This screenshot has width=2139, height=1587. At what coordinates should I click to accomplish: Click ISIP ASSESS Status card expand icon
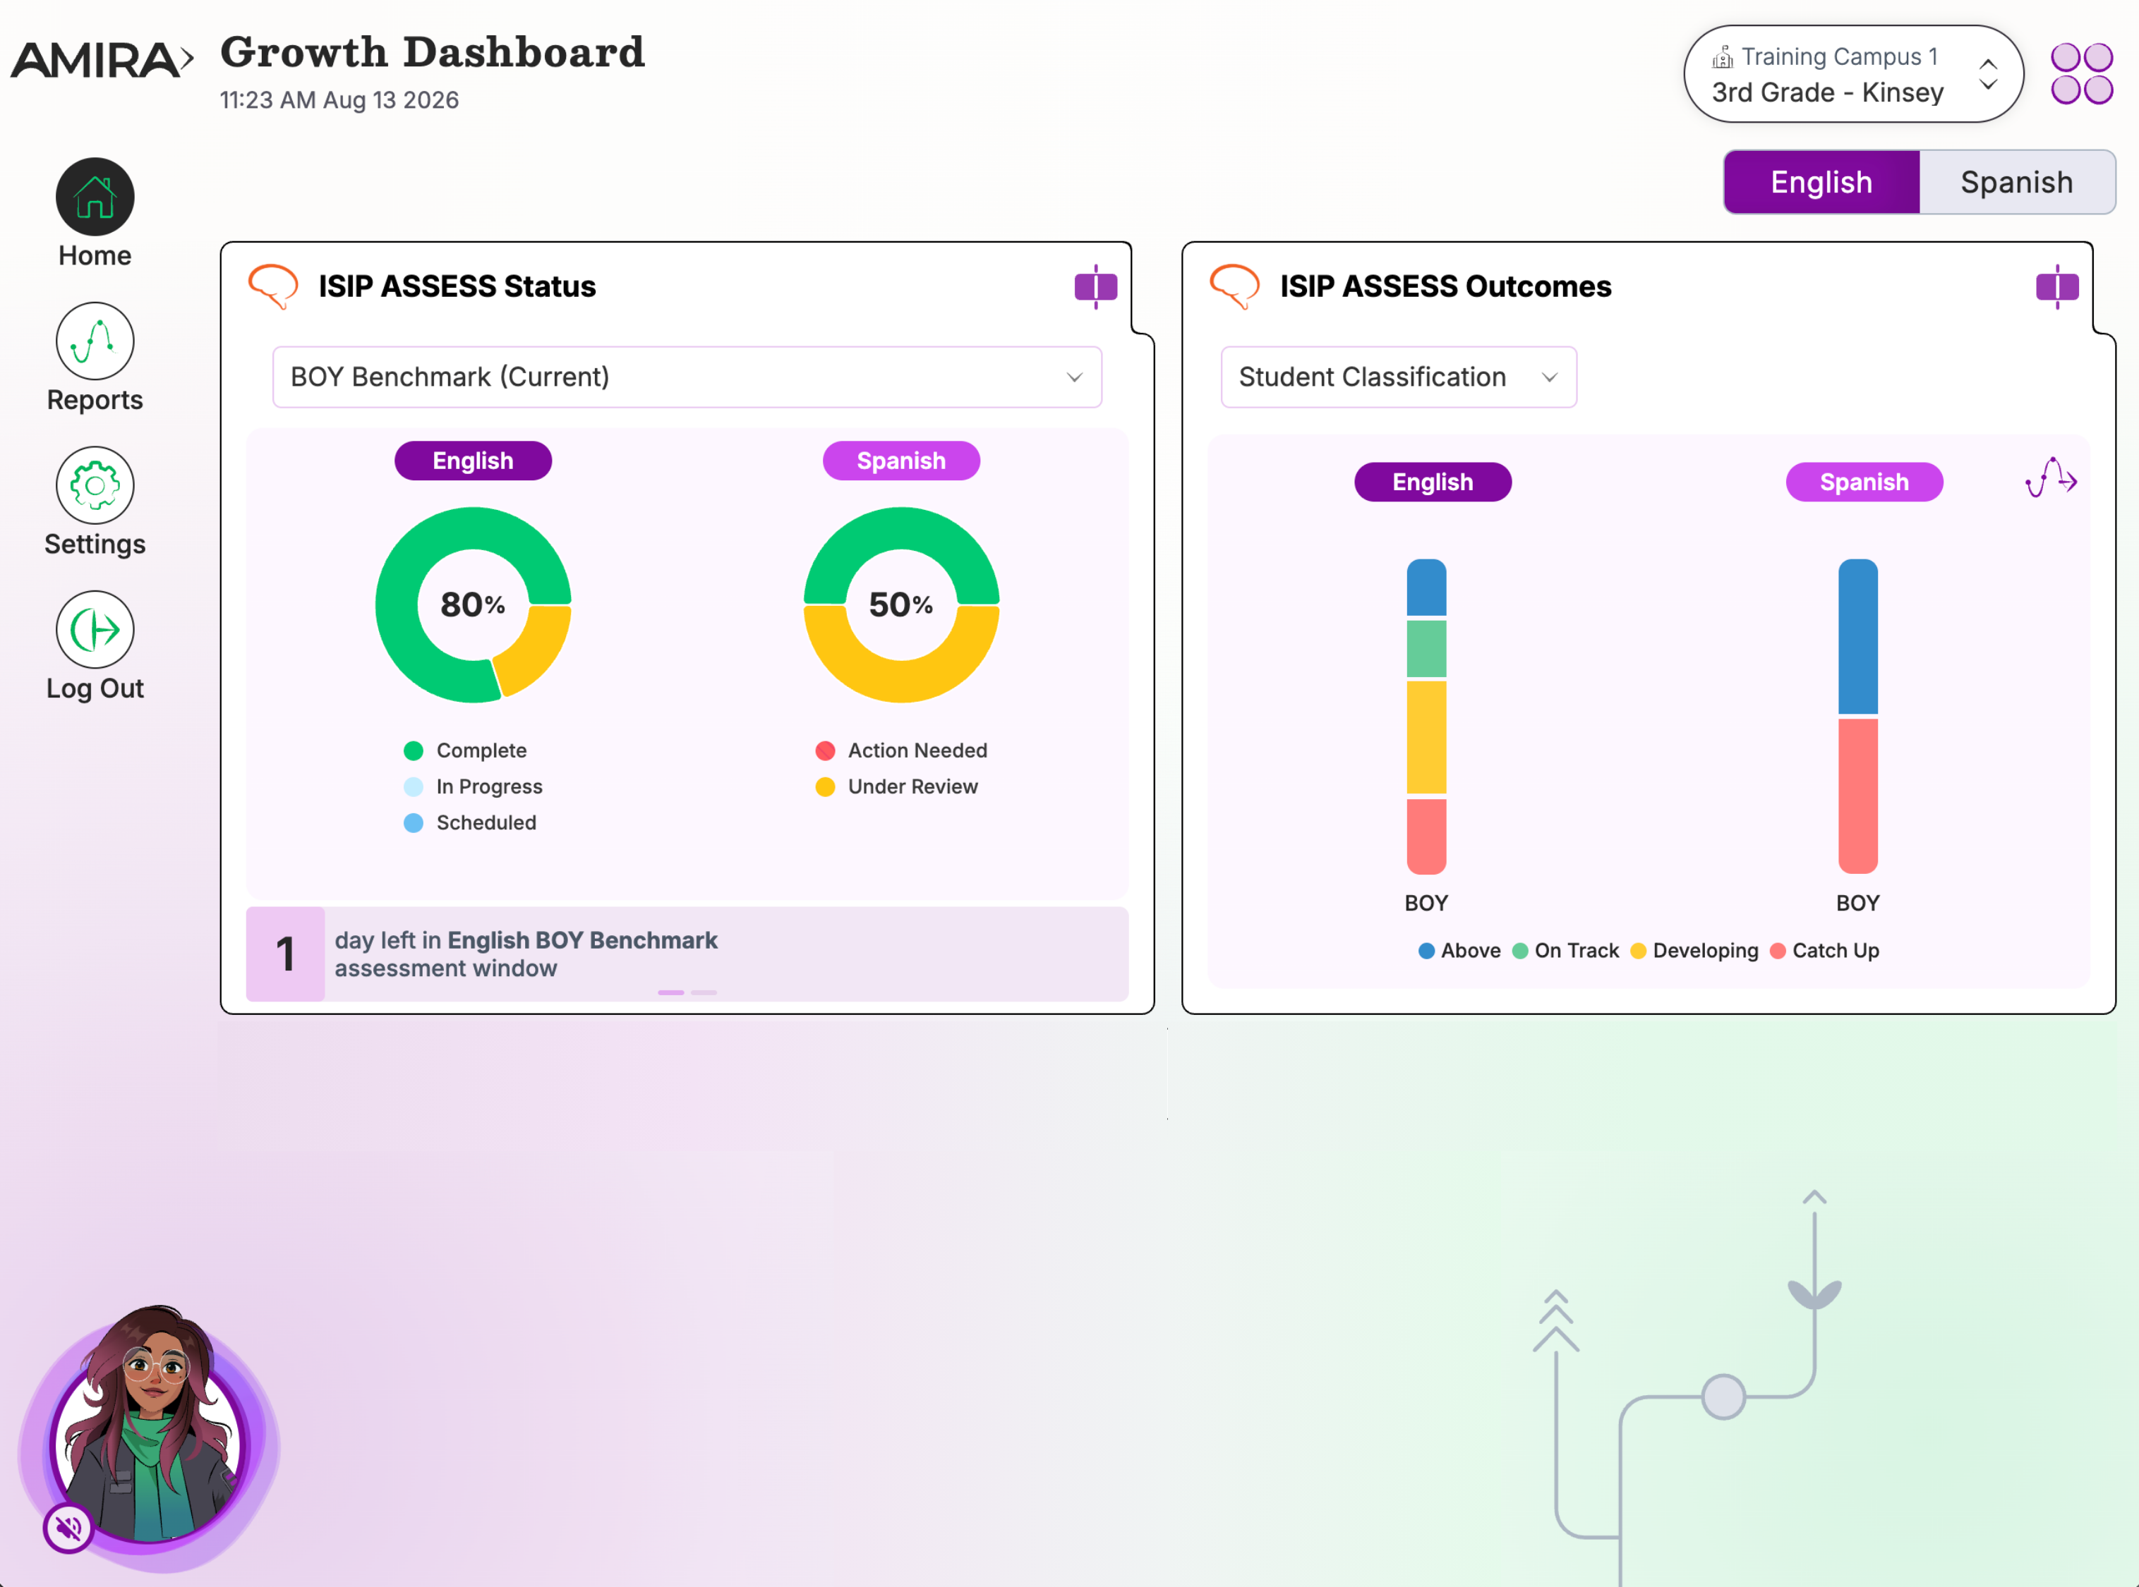click(x=1095, y=286)
